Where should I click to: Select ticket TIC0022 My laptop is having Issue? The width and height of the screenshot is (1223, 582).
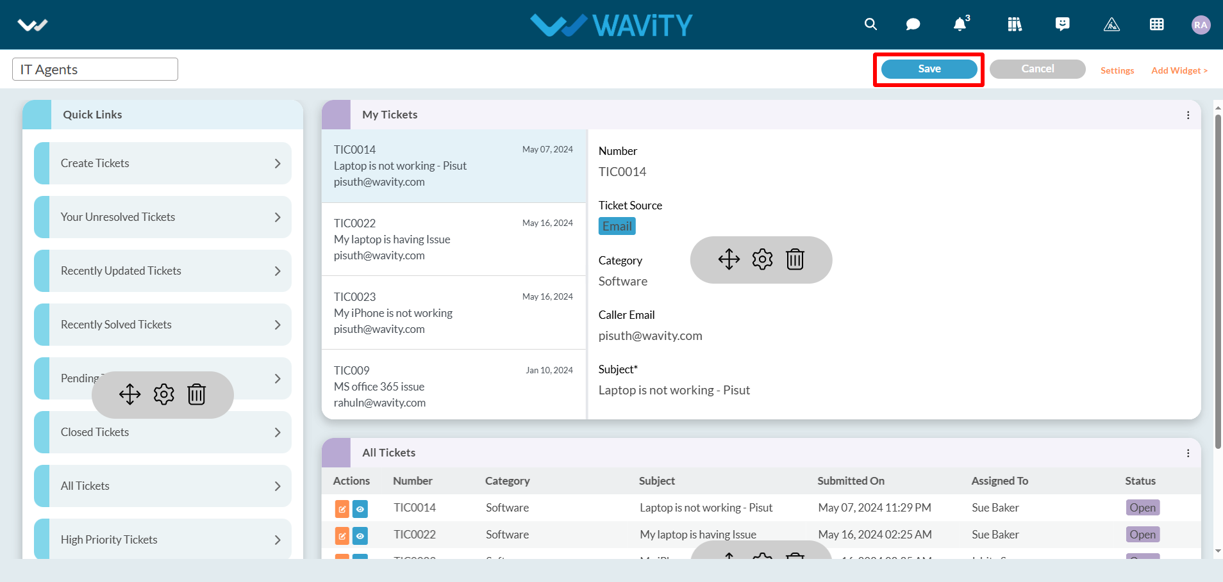(x=454, y=239)
